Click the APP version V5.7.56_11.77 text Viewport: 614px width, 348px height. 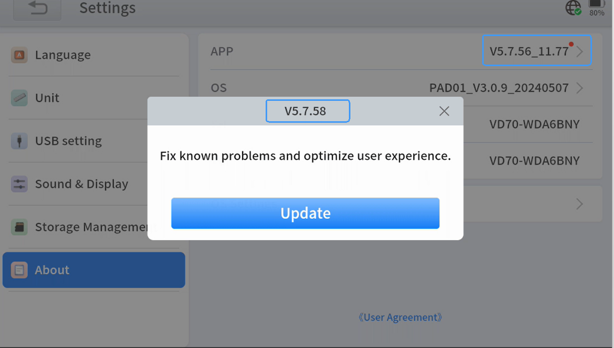(528, 52)
